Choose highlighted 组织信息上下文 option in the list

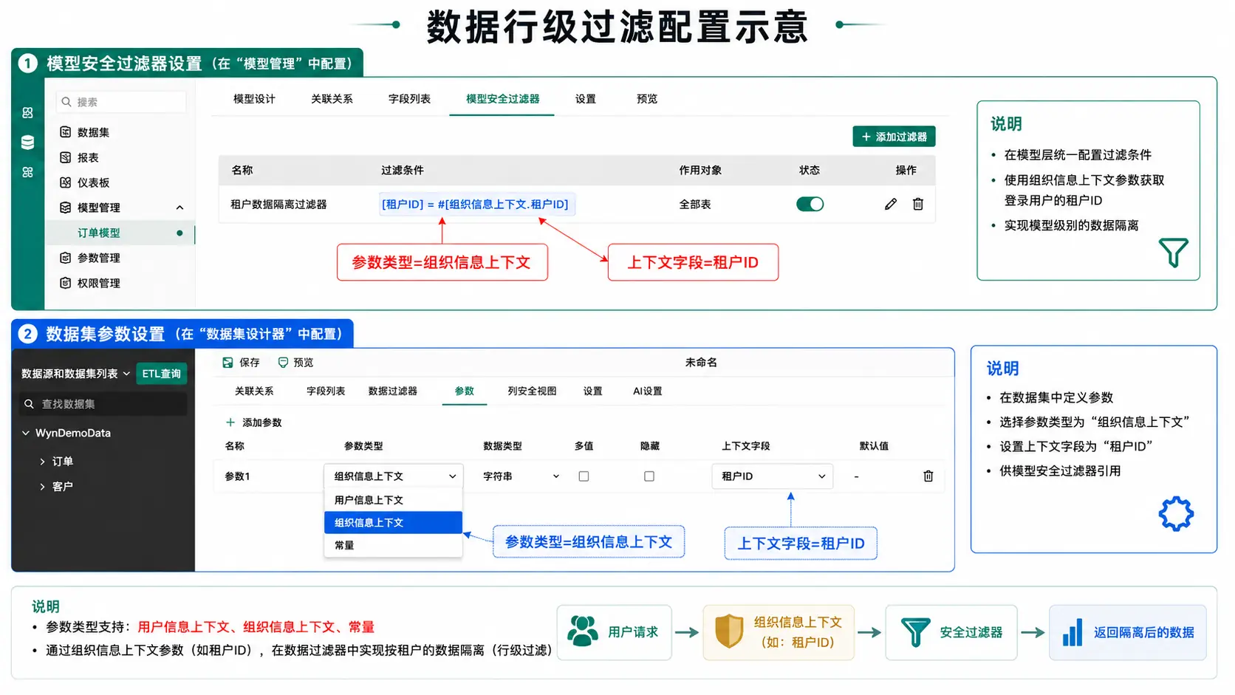[393, 523]
